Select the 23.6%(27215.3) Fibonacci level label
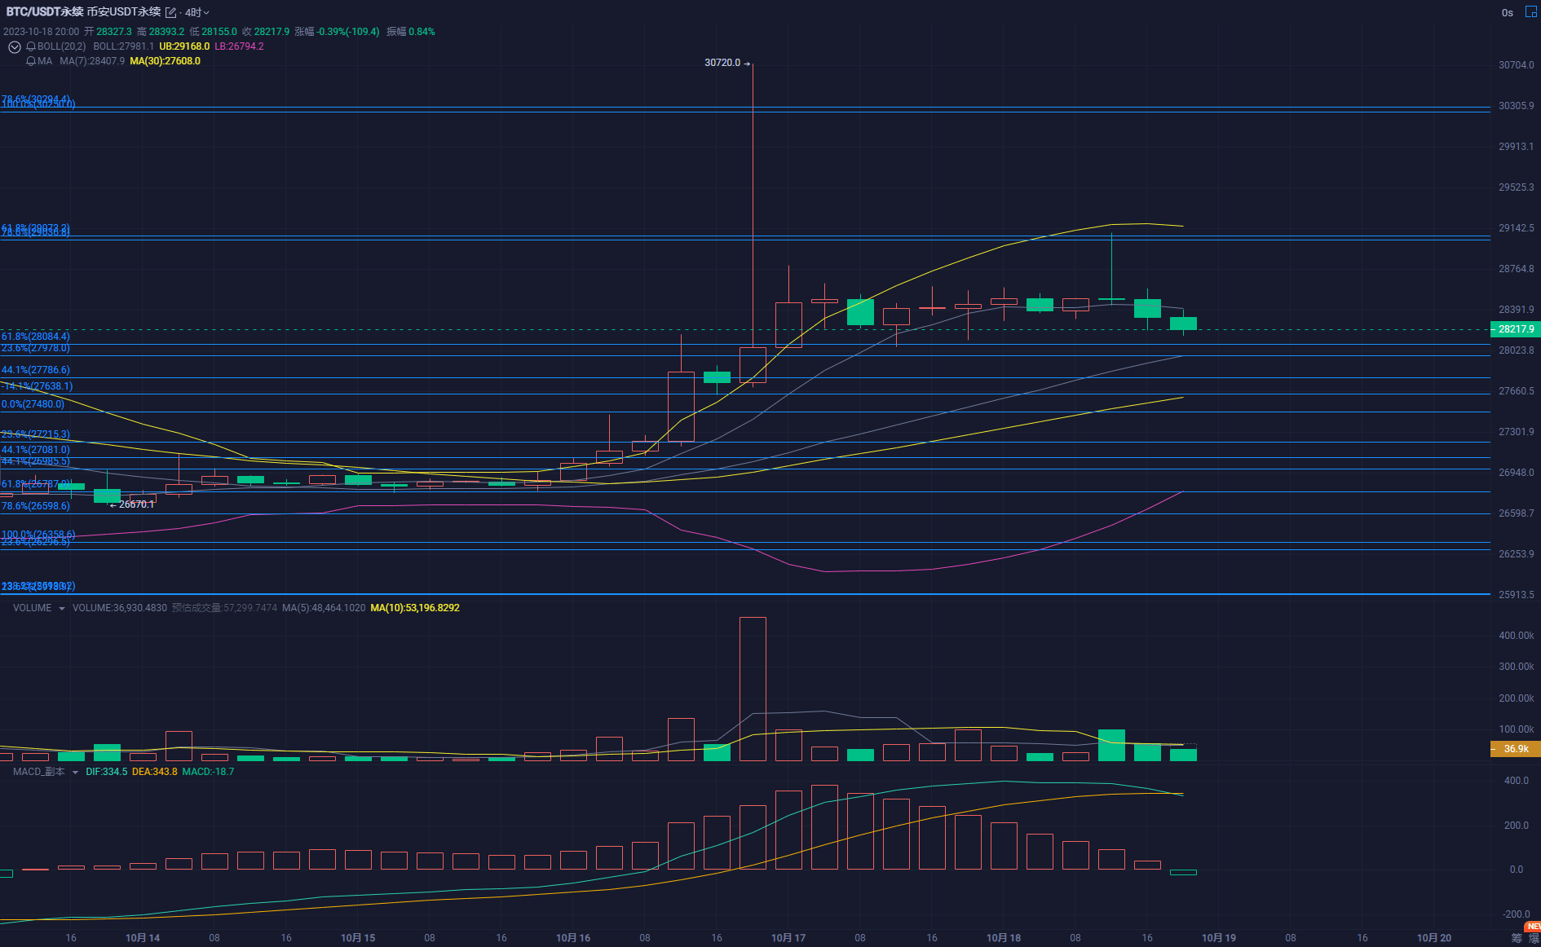This screenshot has height=947, width=1541. [x=36, y=434]
